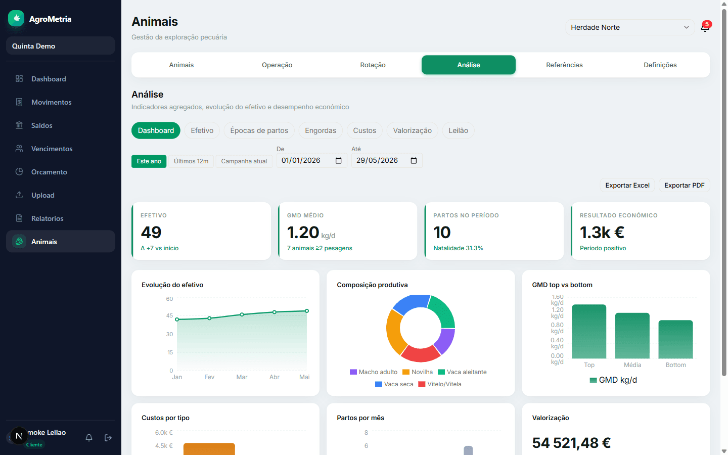728x455 pixels.
Task: Click the AgroMetria logo icon
Action: (16, 18)
